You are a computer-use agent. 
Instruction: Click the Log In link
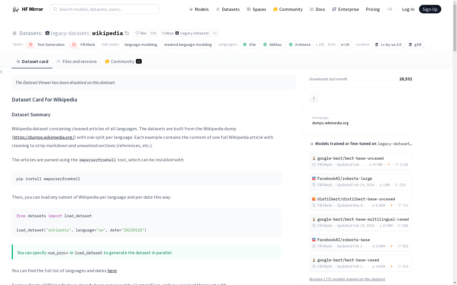coord(408,9)
